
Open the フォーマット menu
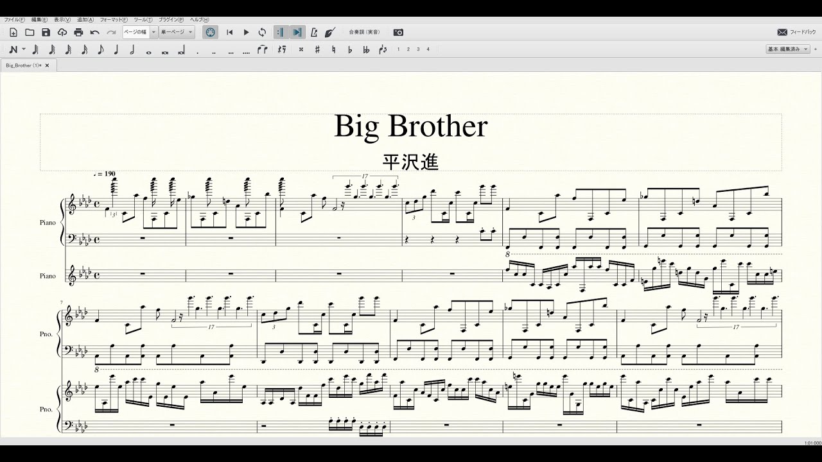[x=114, y=20]
